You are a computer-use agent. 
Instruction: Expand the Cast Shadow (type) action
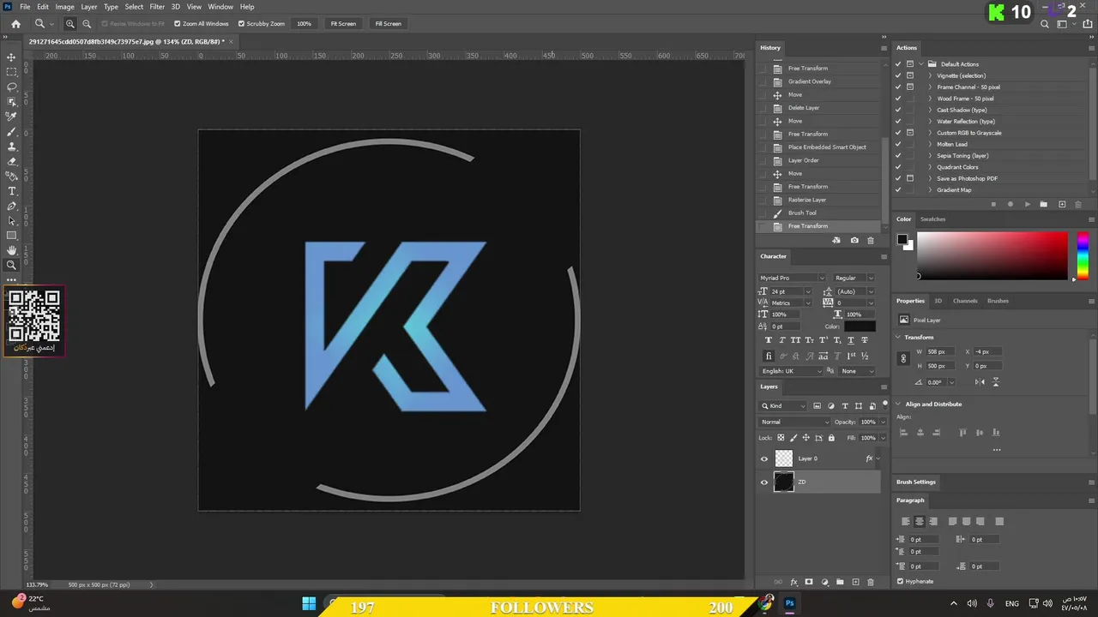coord(930,110)
